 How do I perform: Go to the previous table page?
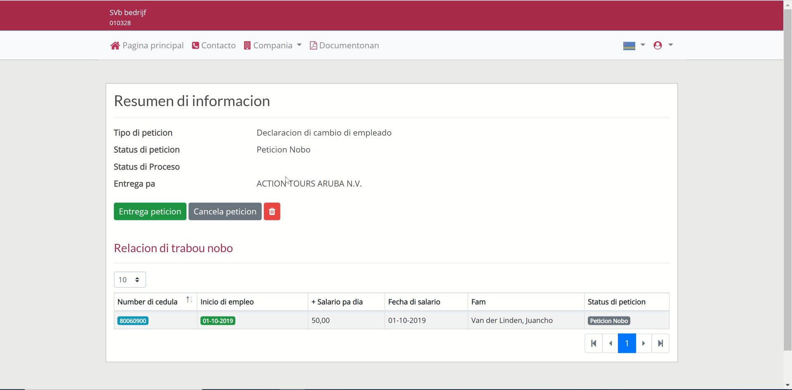pos(610,343)
